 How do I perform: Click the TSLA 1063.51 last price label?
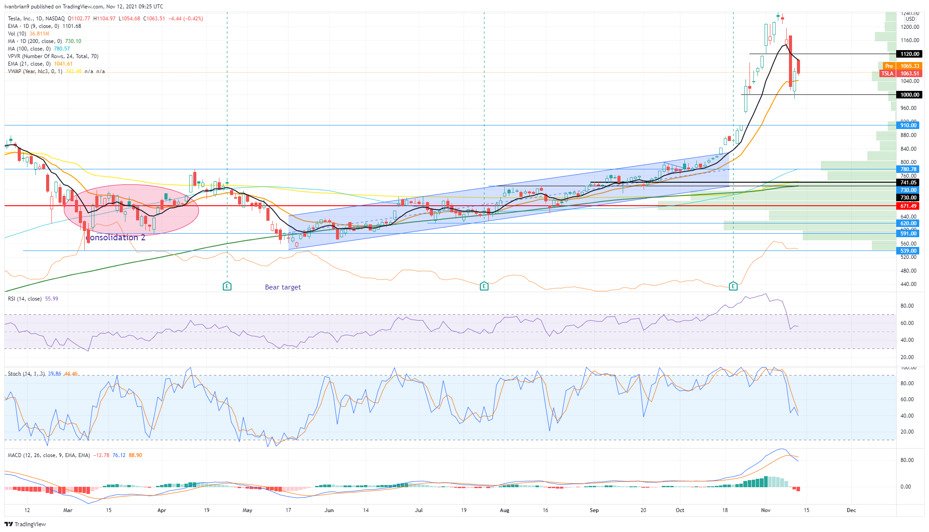[901, 74]
